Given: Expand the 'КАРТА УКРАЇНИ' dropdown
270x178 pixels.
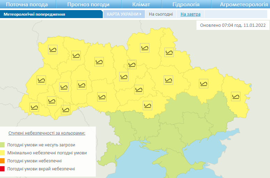Looking at the screenshot, I should pyautogui.click(x=124, y=14).
